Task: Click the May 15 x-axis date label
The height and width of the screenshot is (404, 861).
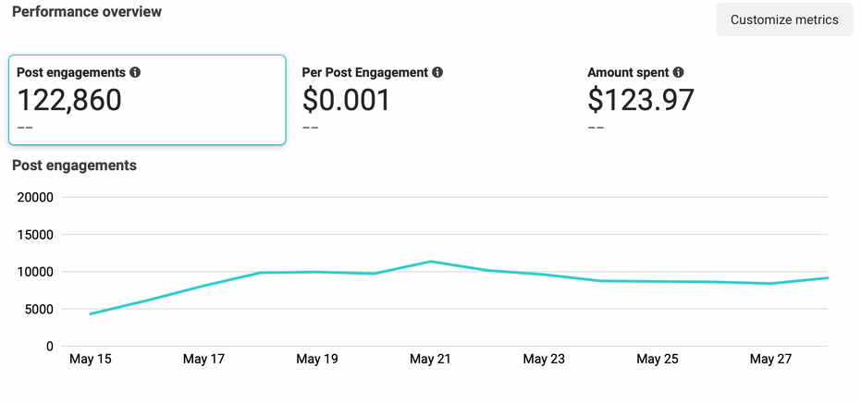Action: [x=91, y=359]
